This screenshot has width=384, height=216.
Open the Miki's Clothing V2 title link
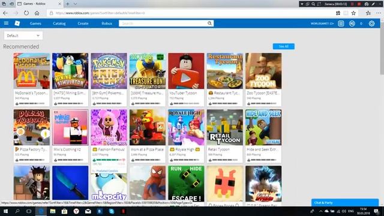(67, 149)
